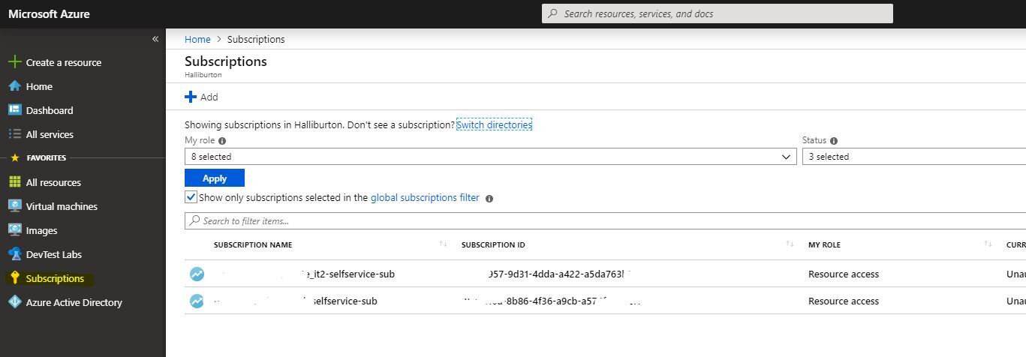Click Resource access in it2-selfservice-sub row
Image resolution: width=1026 pixels, height=357 pixels.
(x=844, y=274)
